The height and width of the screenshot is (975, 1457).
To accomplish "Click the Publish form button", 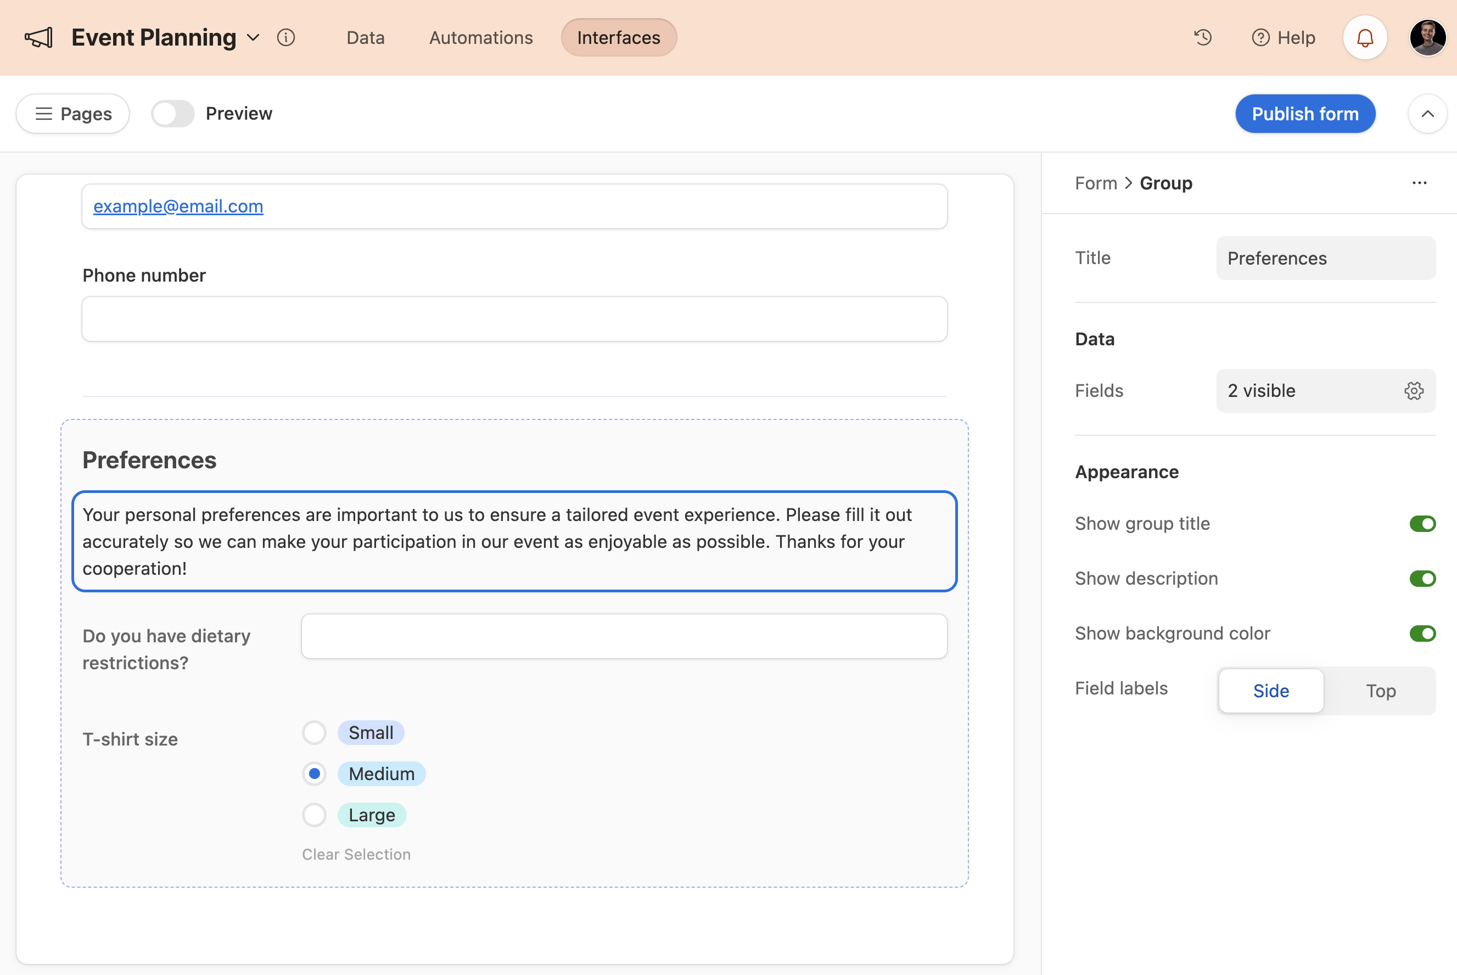I will (1304, 114).
